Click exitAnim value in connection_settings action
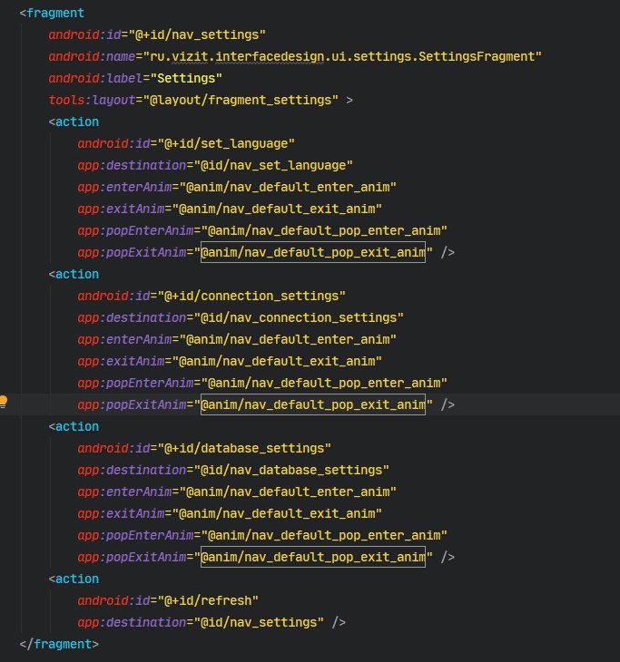 [276, 362]
